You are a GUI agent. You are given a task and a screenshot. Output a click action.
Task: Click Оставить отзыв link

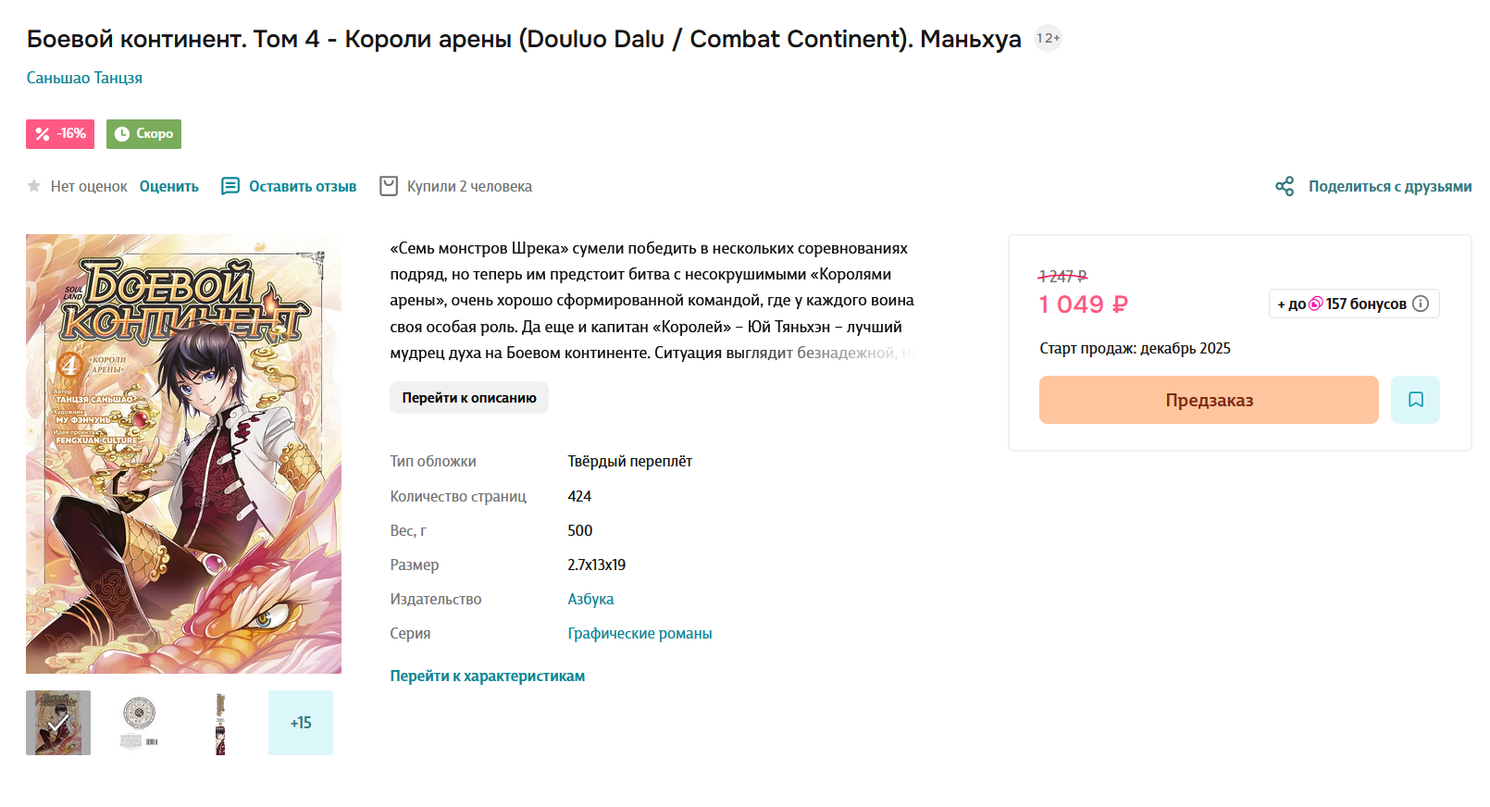pyautogui.click(x=303, y=186)
